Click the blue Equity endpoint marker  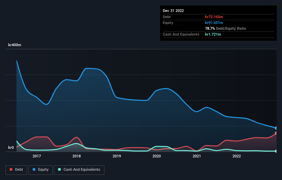point(276,128)
